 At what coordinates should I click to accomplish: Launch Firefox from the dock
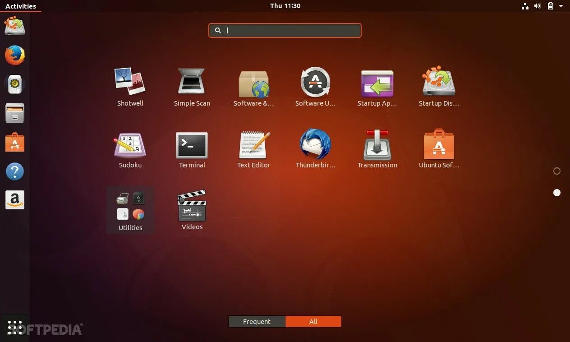click(x=15, y=55)
